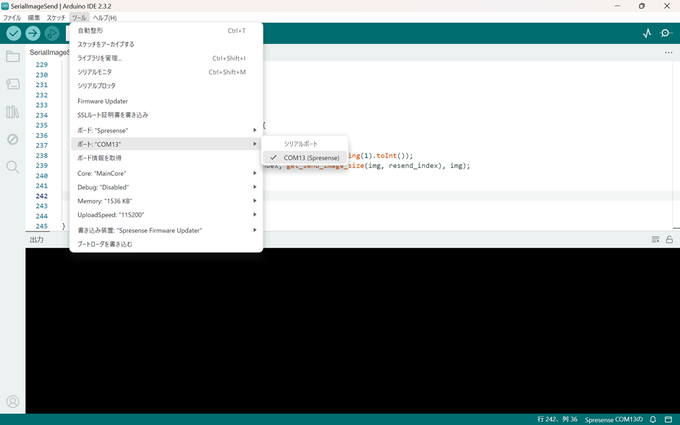Open the Library Manager books icon
The image size is (680, 425).
pos(13,112)
